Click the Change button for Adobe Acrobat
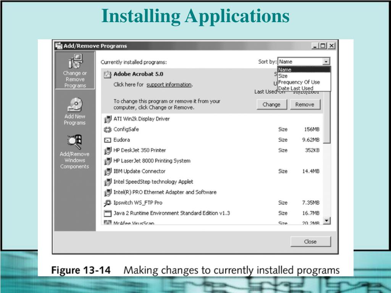Image resolution: width=391 pixels, height=293 pixels. point(271,105)
